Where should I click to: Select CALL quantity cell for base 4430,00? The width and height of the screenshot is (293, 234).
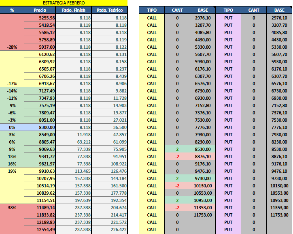coord(177,40)
